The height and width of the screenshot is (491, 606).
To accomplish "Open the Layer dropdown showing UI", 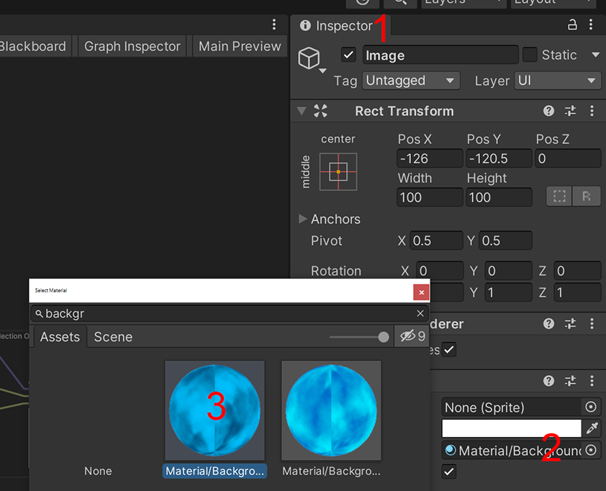I will pyautogui.click(x=558, y=81).
